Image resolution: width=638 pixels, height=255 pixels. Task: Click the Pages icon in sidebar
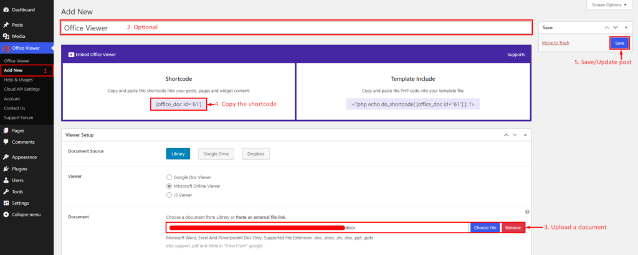[6, 131]
